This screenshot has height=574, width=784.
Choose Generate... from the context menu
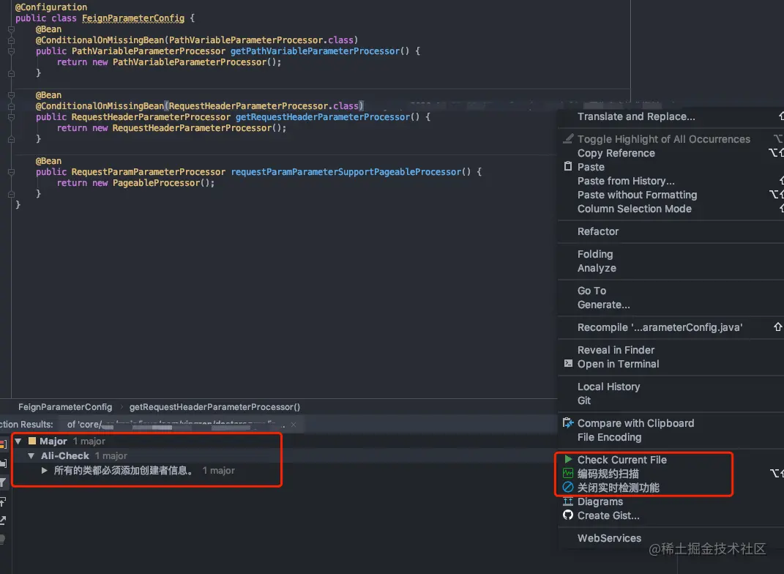(603, 305)
